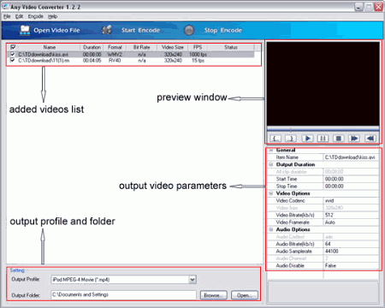Open the Edit menu
385x308 pixels.
point(19,16)
